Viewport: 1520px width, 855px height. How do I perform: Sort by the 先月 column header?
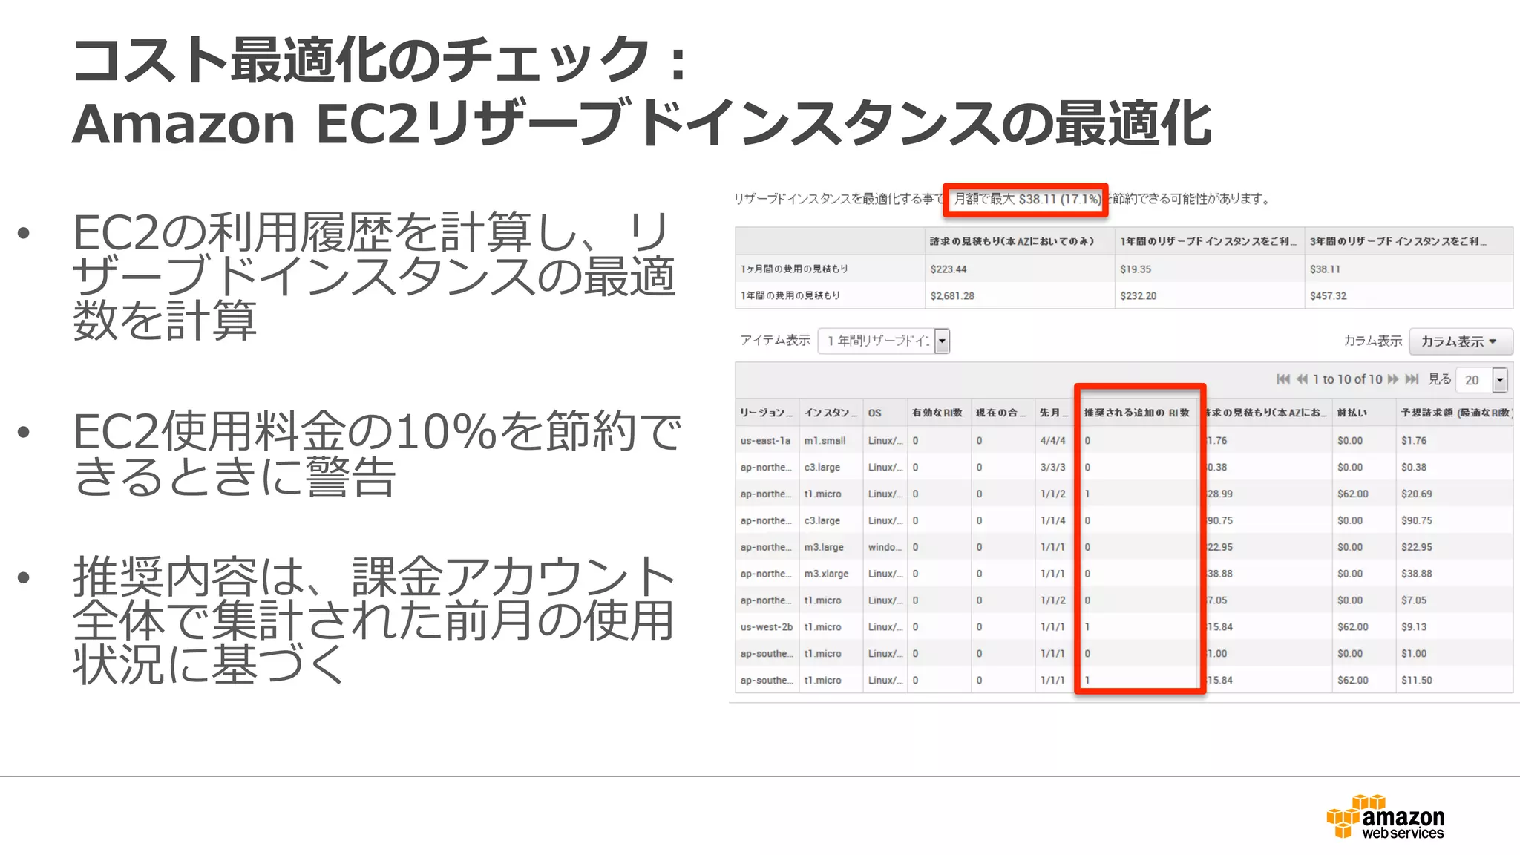(x=1054, y=413)
